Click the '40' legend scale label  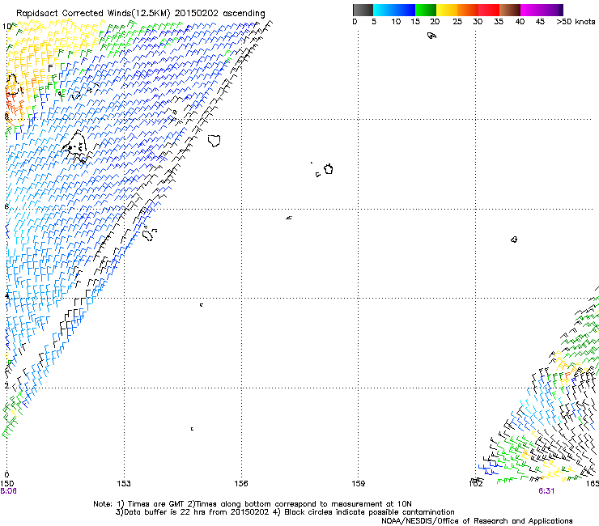click(x=520, y=21)
